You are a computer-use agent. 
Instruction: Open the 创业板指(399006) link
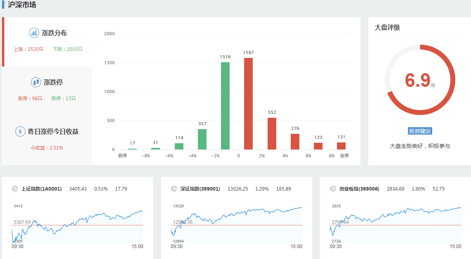tap(359, 189)
